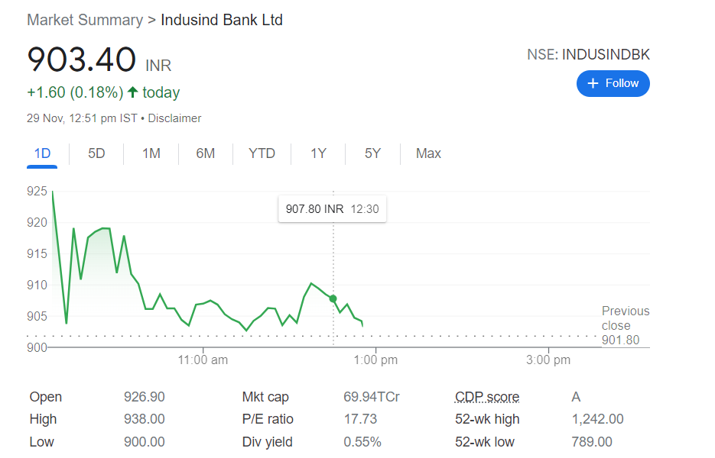
Task: Click the 907.80 INR chart tooltip
Action: click(332, 209)
